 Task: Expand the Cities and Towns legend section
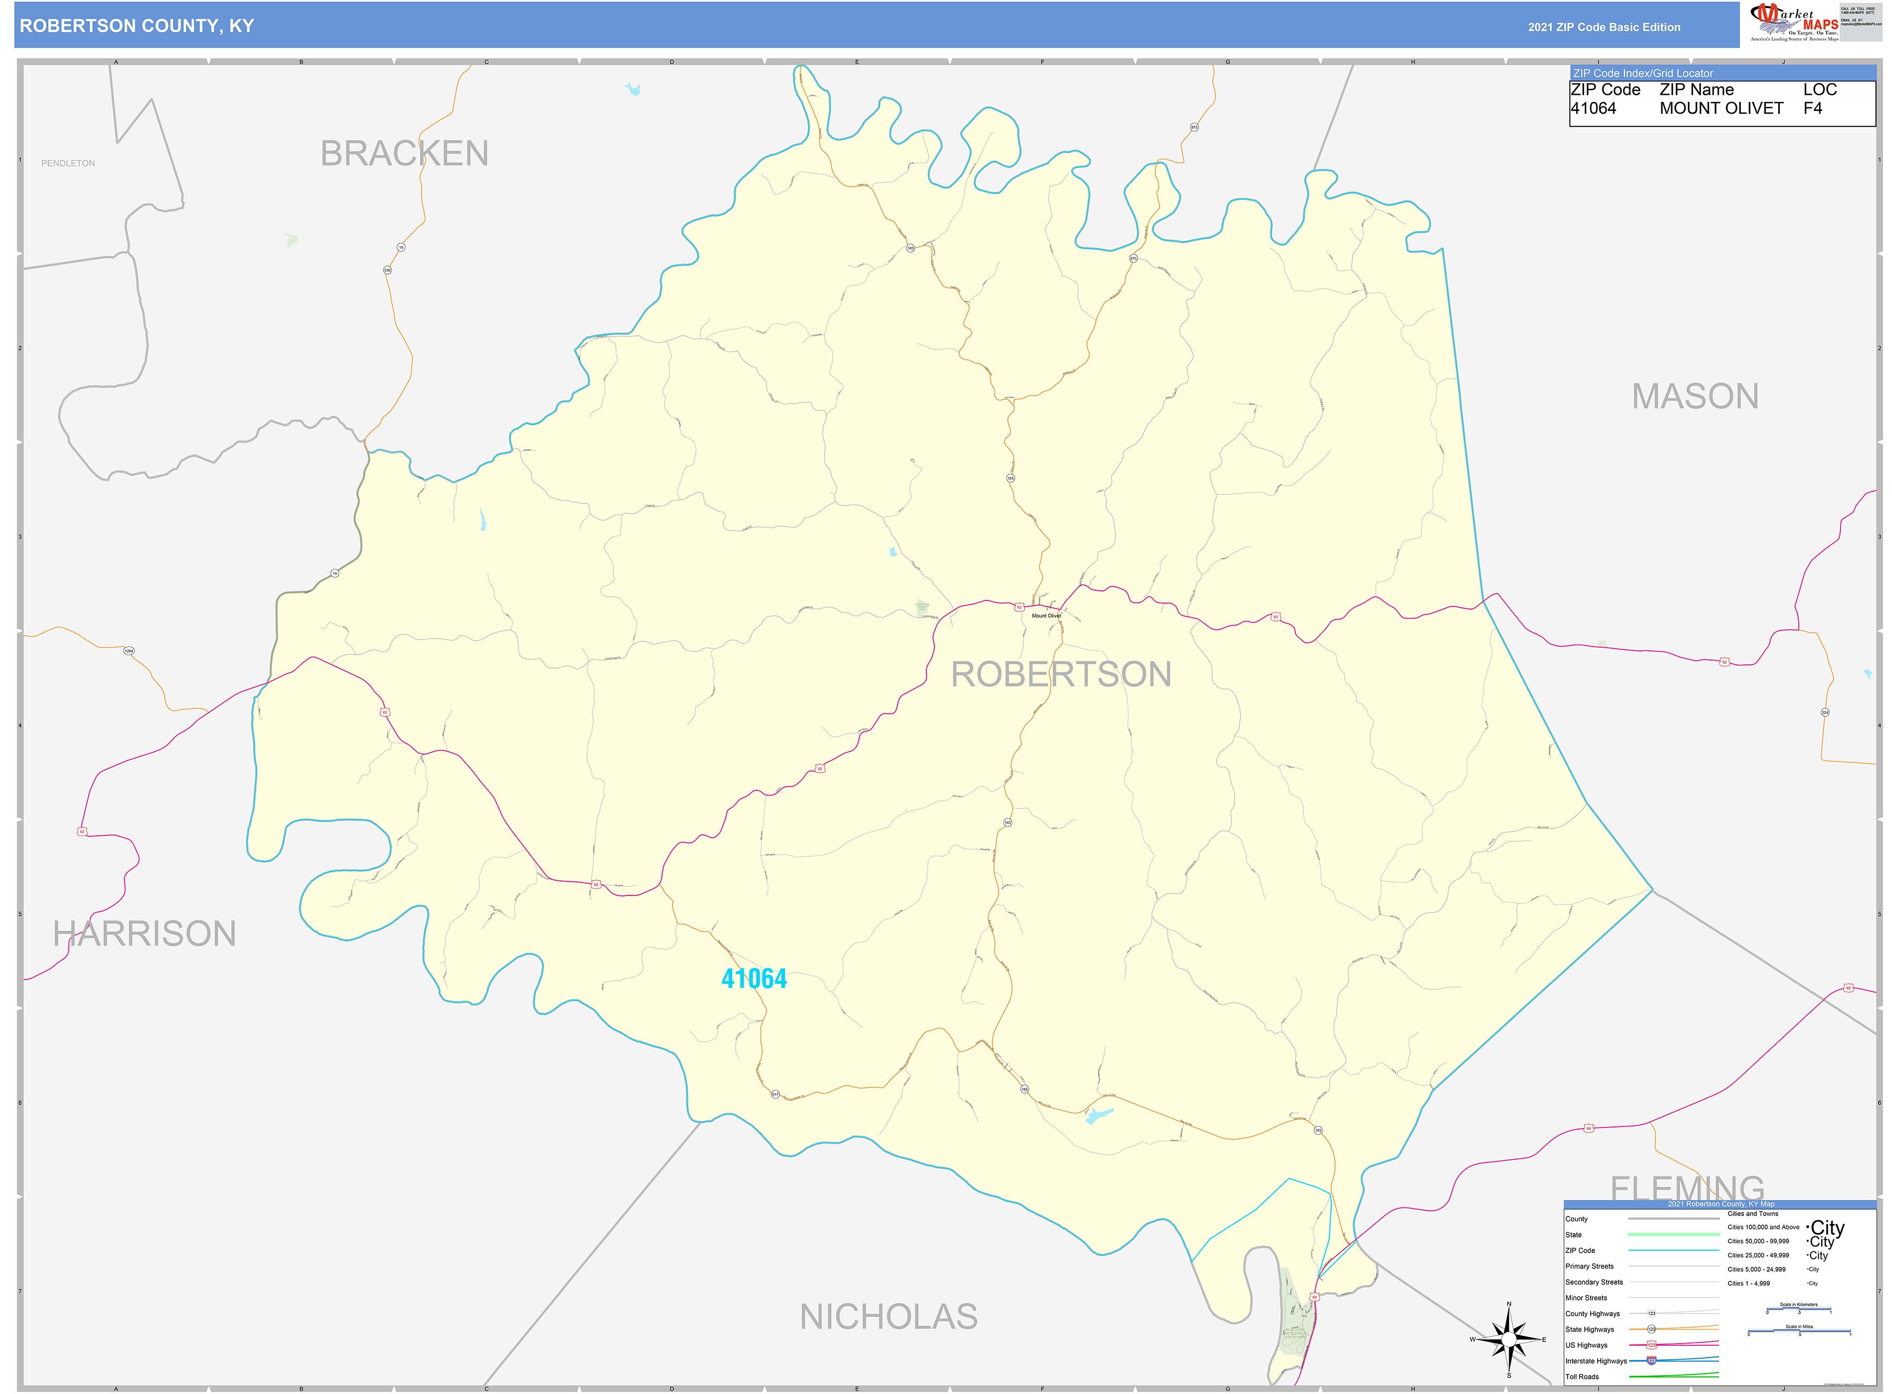(x=1753, y=1214)
